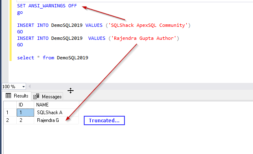Place cursor on 'SET ANSI_WARNINGS OFF' line
This screenshot has width=253, height=154.
tap(47, 6)
